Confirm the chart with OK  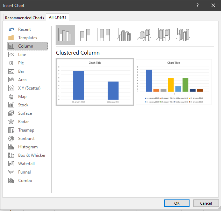[177, 203]
